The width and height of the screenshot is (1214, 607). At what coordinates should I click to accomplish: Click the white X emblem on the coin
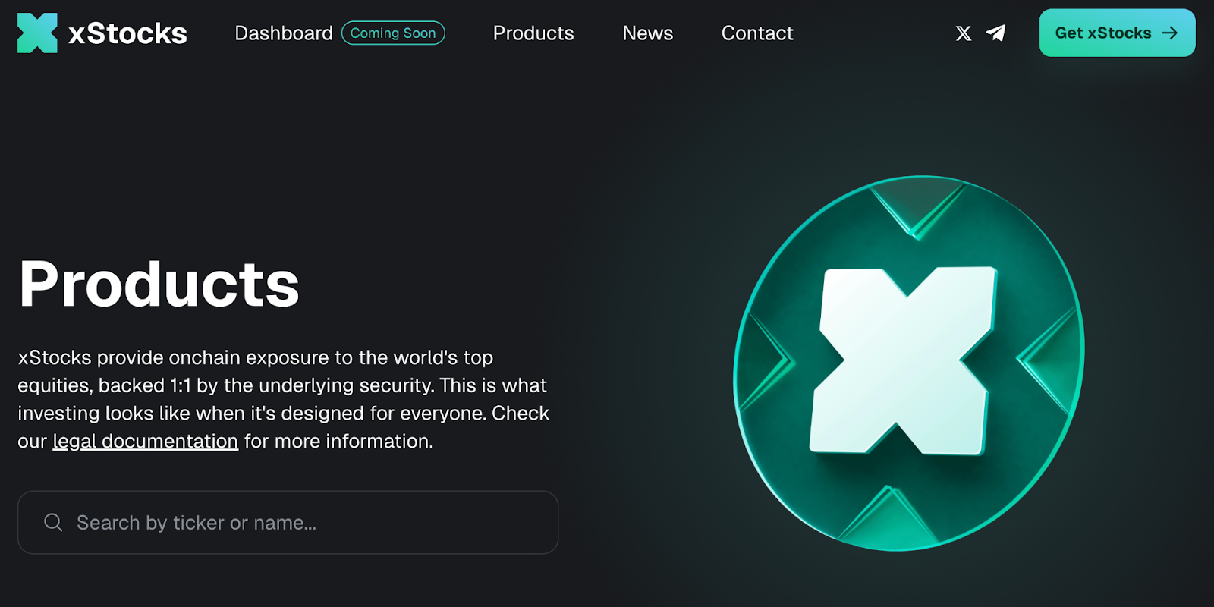[x=904, y=360]
